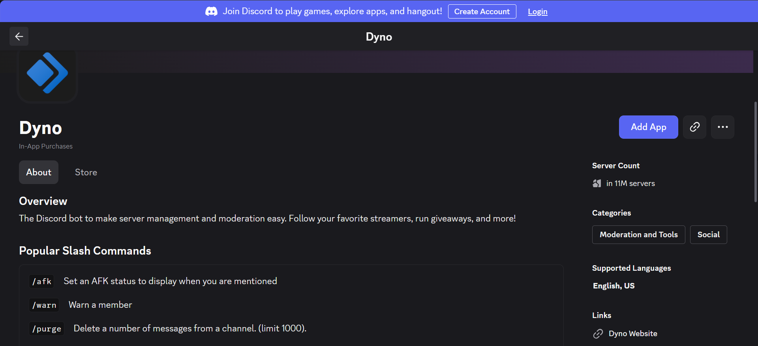Image resolution: width=758 pixels, height=346 pixels.
Task: Click the /warn slash command
Action: pyautogui.click(x=44, y=305)
